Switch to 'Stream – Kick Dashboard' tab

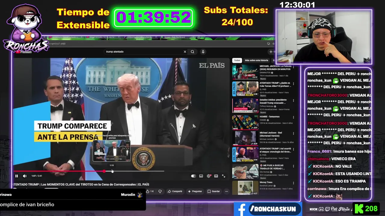pos(177,37)
